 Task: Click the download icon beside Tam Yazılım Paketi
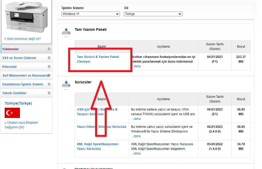pyautogui.click(x=66, y=32)
